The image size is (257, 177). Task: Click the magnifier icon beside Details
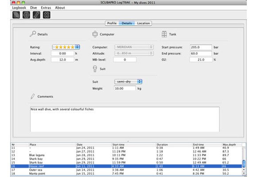click(33, 34)
